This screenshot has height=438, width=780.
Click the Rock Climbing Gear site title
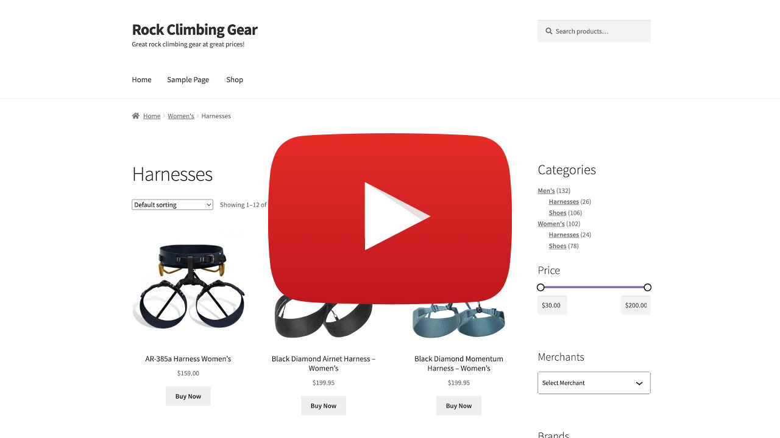click(195, 29)
